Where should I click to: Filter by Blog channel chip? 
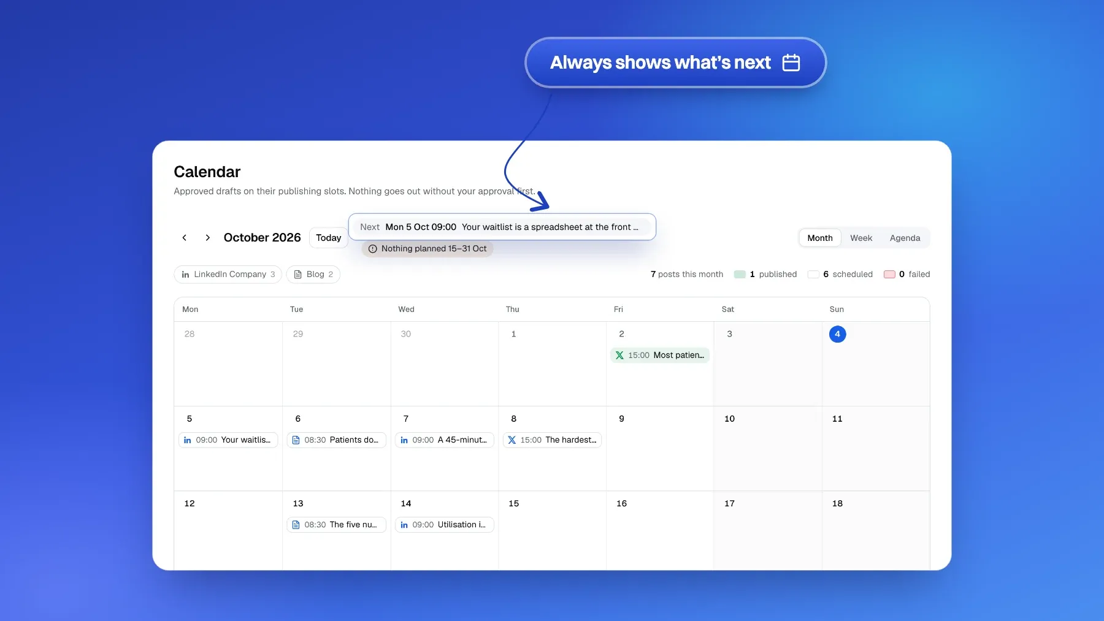click(x=313, y=274)
